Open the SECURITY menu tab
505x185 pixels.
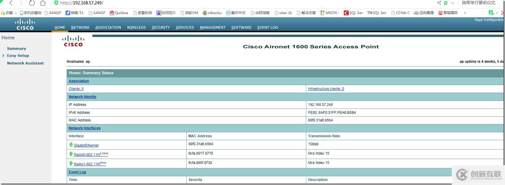click(161, 27)
